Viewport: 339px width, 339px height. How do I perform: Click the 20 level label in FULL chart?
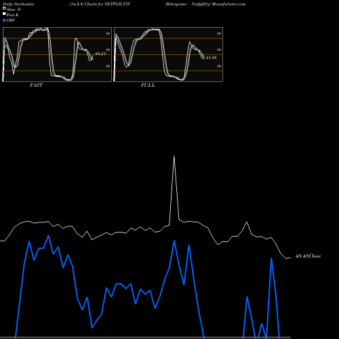point(219,66)
